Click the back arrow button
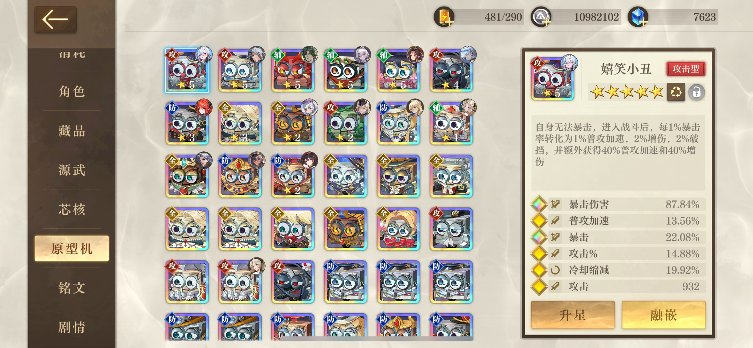This screenshot has height=348, width=753. coord(56,19)
